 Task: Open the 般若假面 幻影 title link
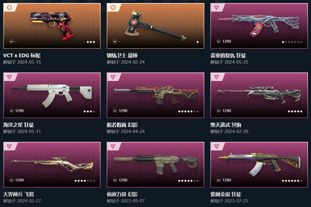(x=122, y=125)
